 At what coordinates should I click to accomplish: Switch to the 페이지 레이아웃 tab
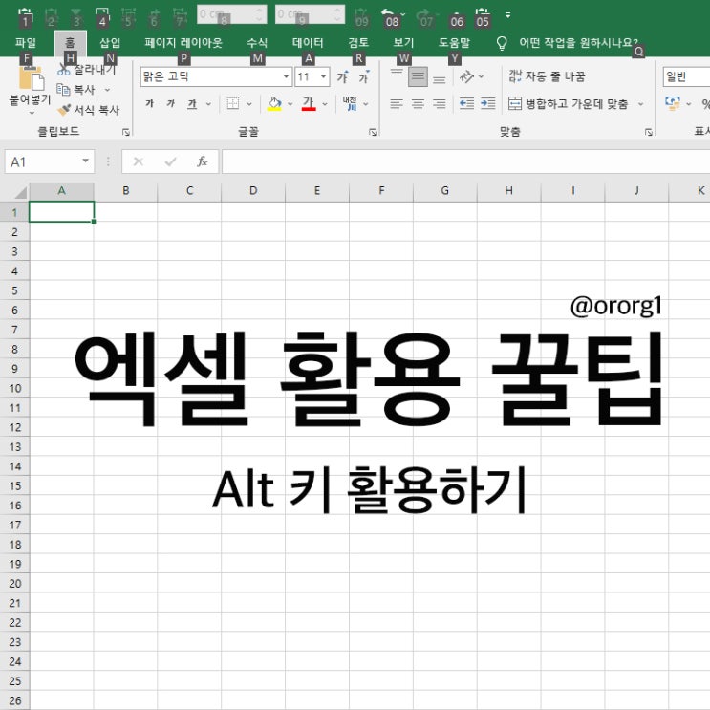pyautogui.click(x=183, y=43)
